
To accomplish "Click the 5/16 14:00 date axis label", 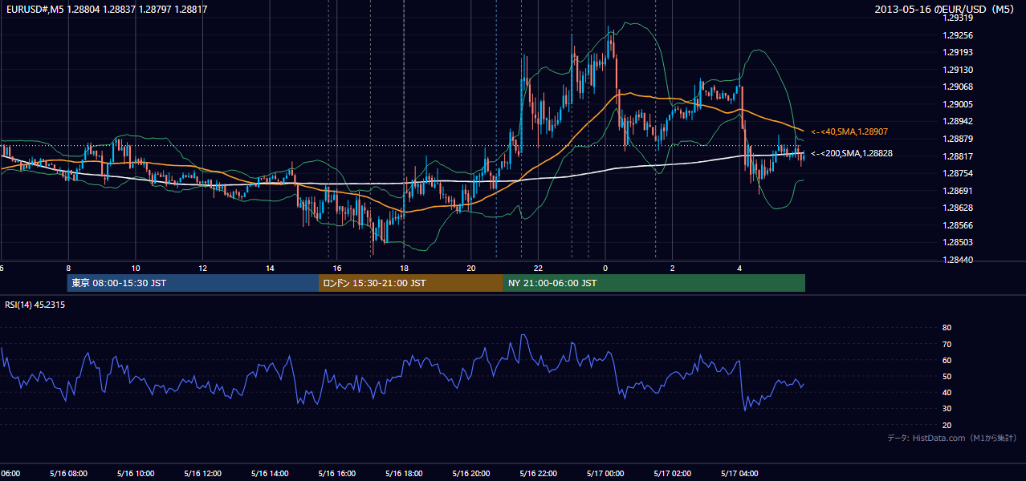I will pos(269,473).
